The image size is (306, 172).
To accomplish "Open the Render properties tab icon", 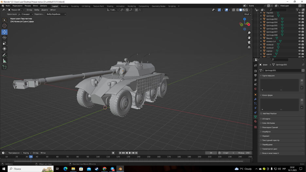I will [256, 71].
